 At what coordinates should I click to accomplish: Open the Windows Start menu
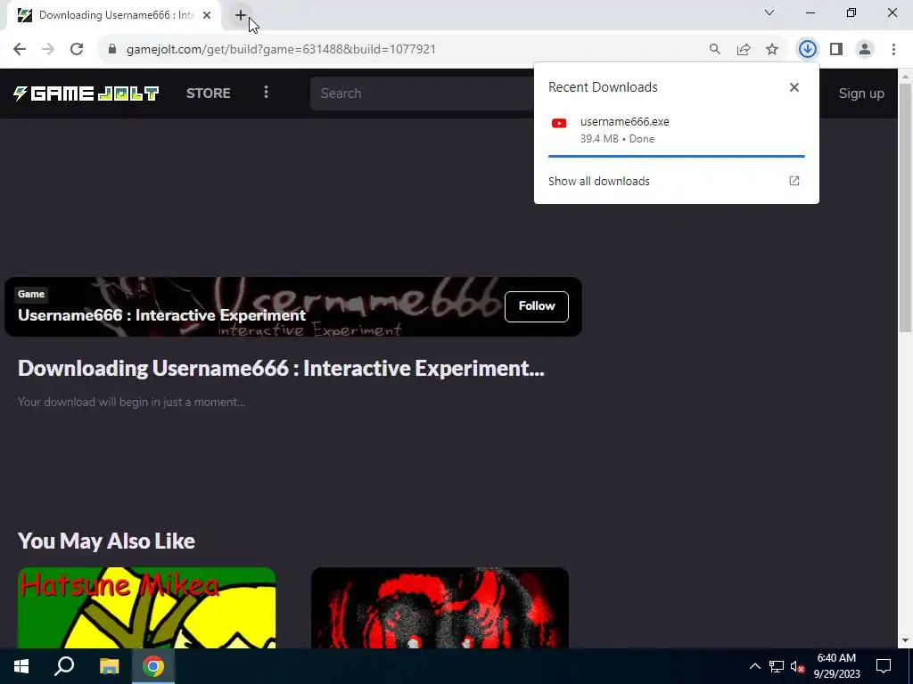(21, 666)
